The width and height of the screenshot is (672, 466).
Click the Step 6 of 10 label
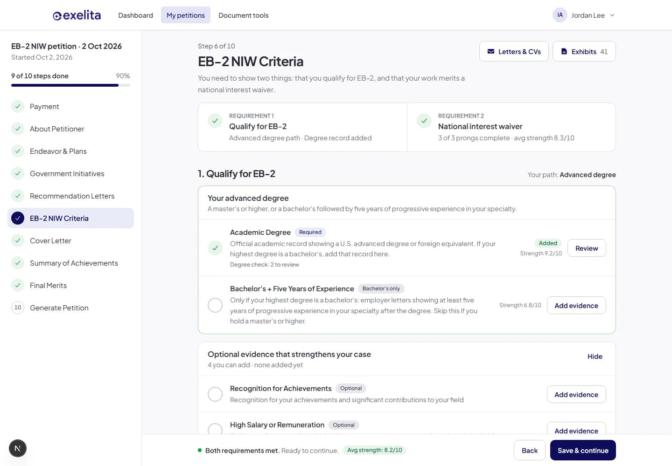[x=217, y=46]
